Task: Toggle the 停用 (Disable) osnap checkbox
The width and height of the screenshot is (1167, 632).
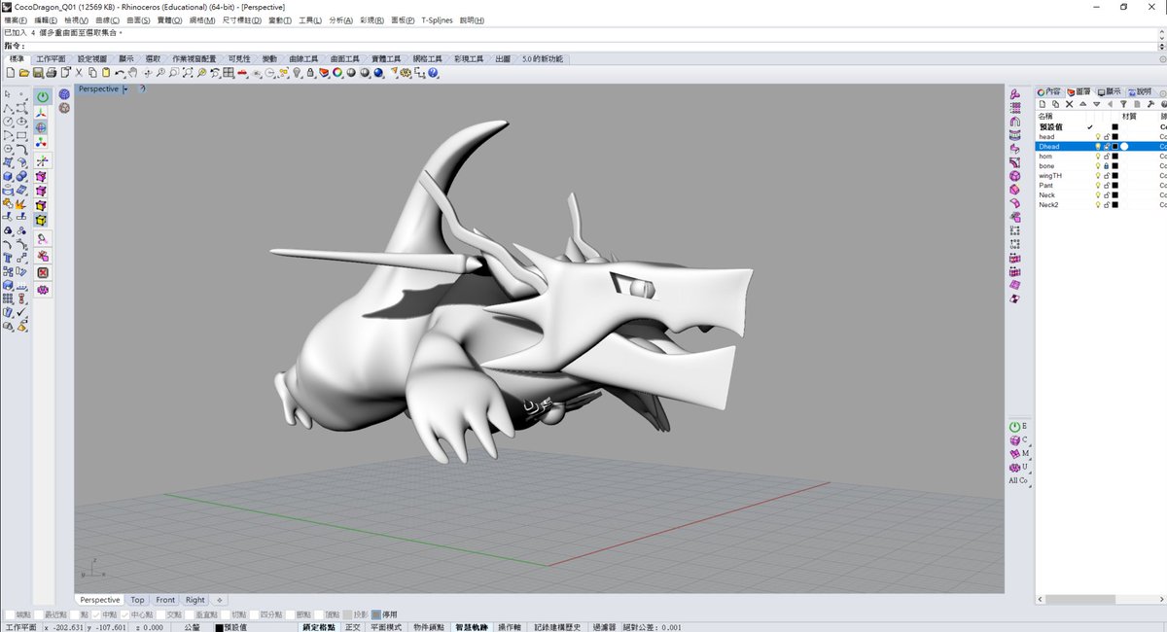Action: coord(376,614)
